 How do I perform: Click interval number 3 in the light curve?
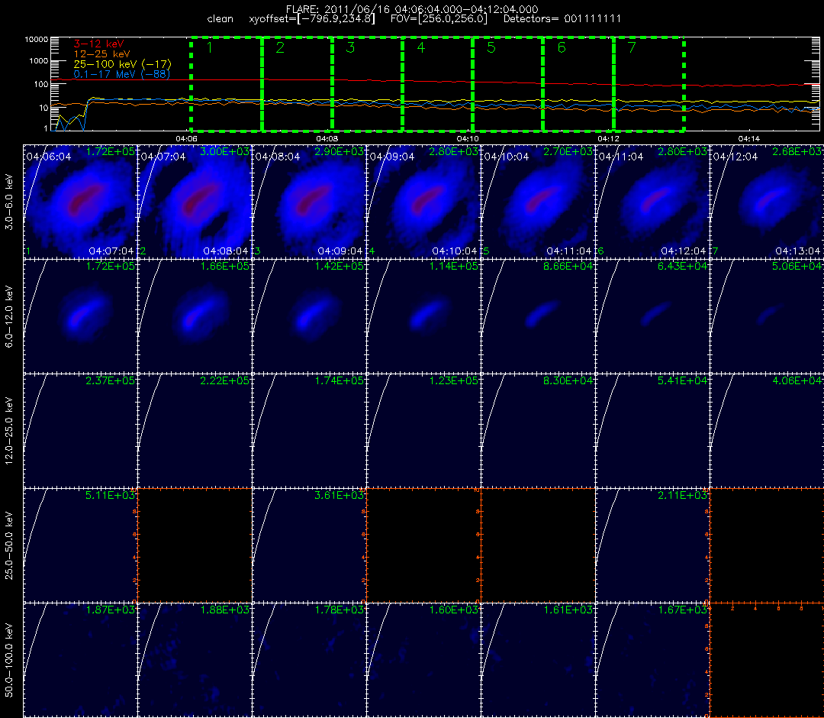(350, 48)
